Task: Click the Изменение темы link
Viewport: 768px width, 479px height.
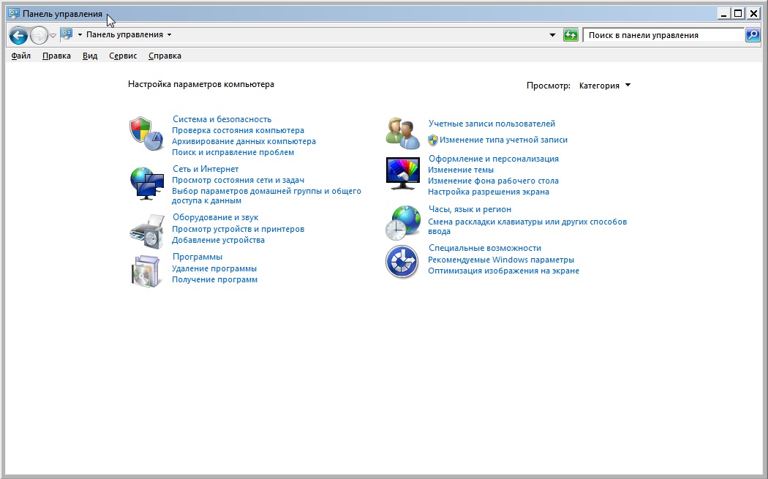Action: [460, 170]
